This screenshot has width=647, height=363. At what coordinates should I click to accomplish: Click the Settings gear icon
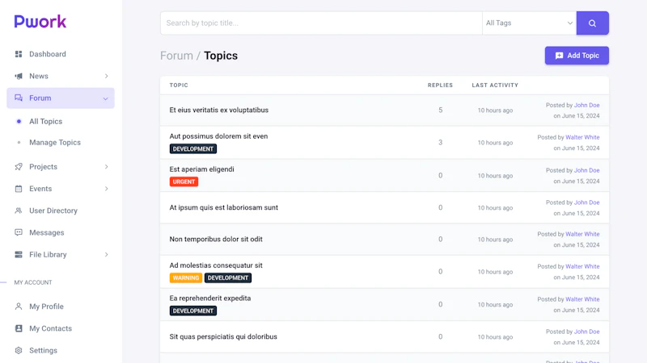click(x=19, y=350)
